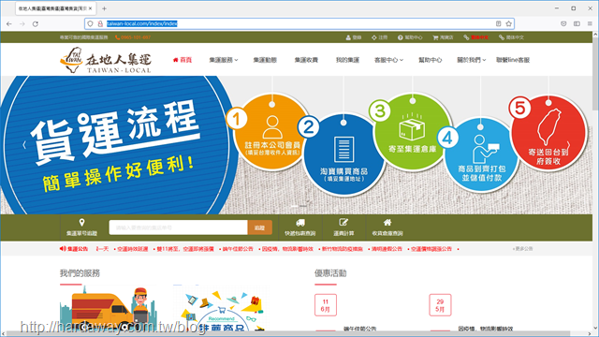Open the Recommend 推薦商品 thumbnail

tap(221, 308)
